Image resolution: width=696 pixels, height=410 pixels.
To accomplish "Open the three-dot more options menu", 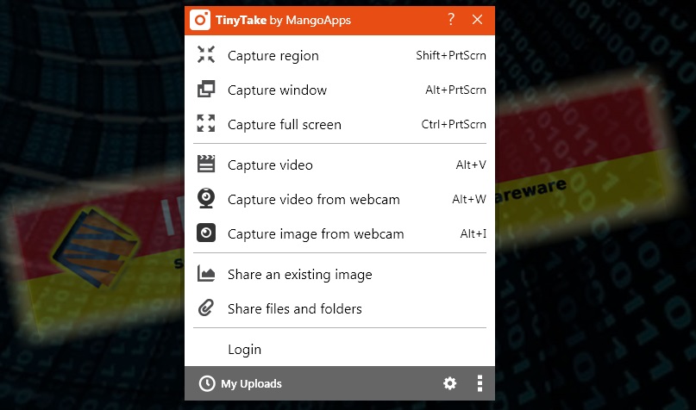I will (480, 383).
